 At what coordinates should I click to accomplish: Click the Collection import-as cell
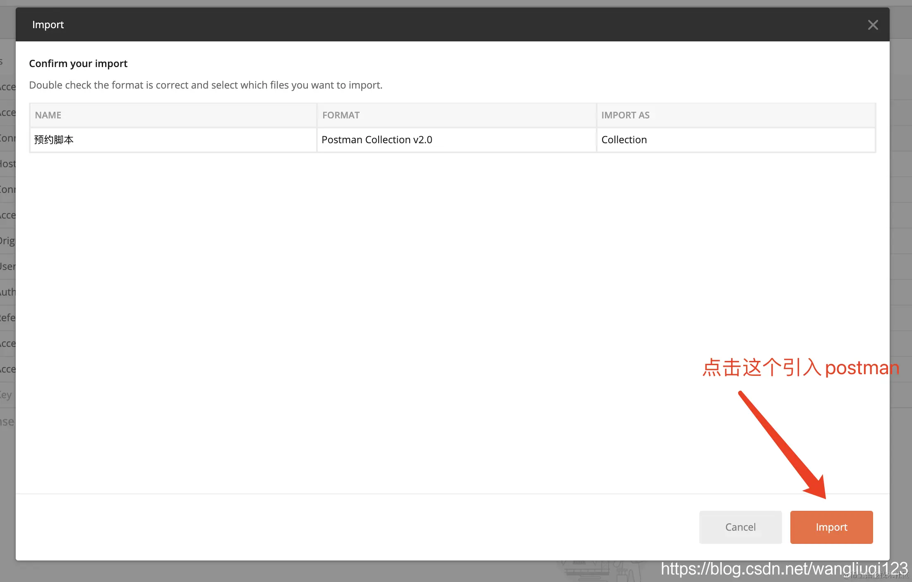click(624, 140)
